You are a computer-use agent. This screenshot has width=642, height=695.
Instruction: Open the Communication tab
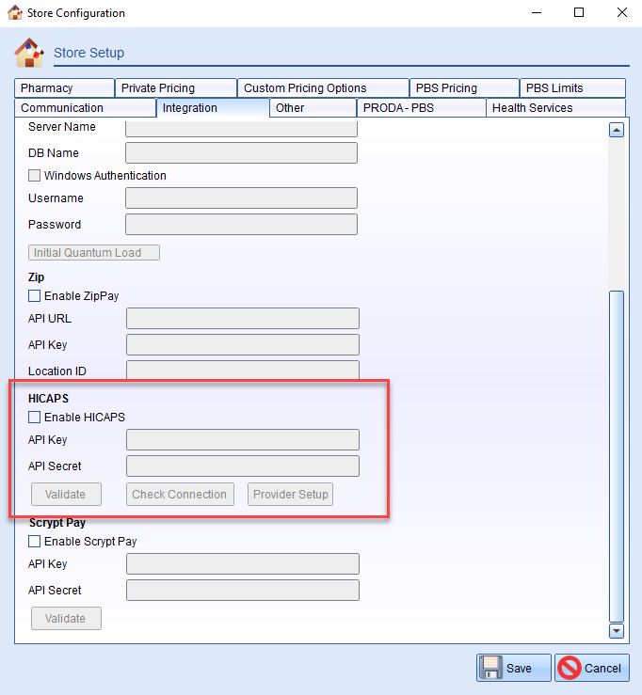tap(85, 108)
